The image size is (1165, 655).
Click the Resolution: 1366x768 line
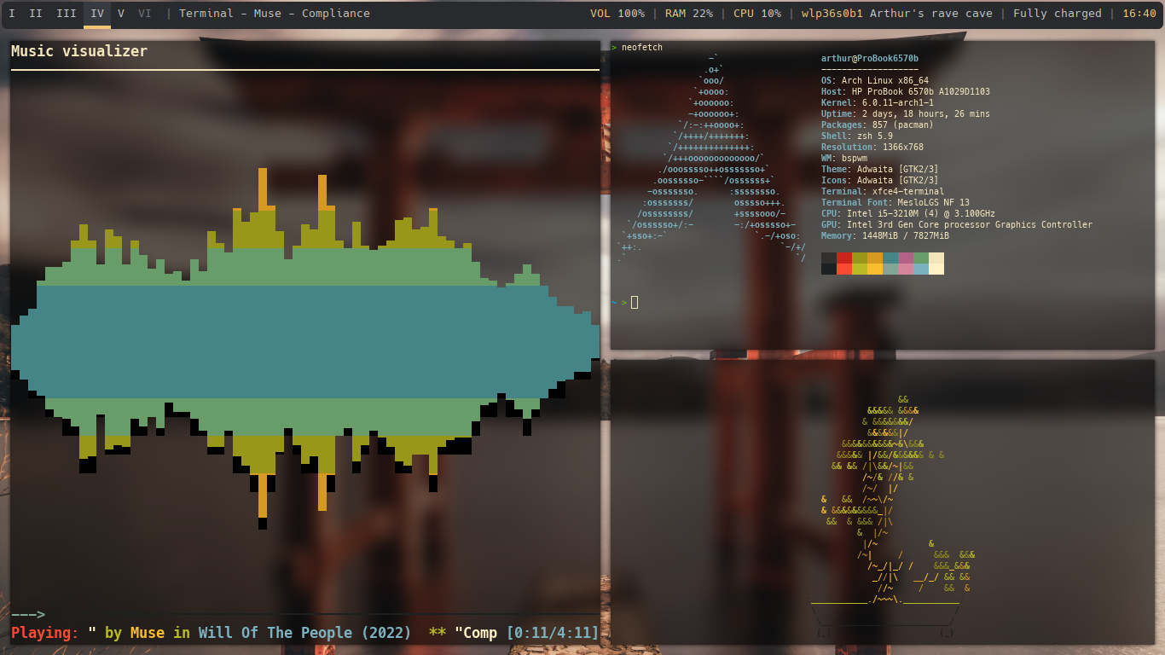pos(872,147)
